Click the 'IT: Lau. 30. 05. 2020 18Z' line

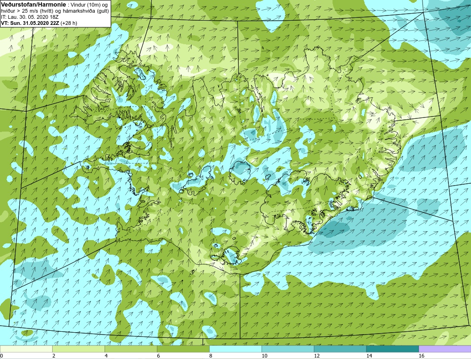pyautogui.click(x=30, y=17)
